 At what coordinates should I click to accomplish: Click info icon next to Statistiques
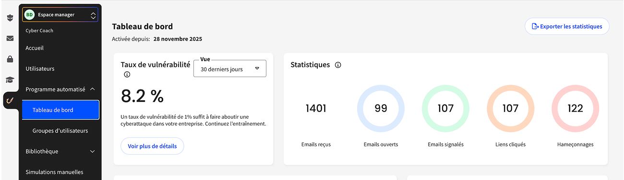[338, 65]
